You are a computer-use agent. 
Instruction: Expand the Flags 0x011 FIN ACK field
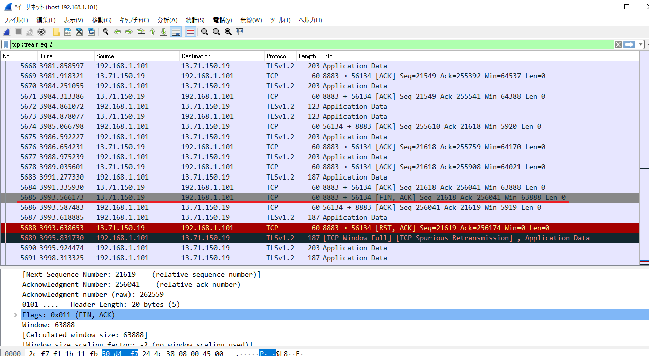point(15,315)
